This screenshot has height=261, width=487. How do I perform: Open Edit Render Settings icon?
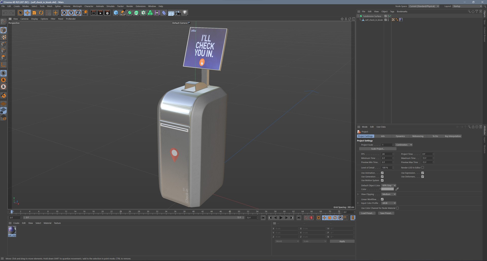(107, 13)
